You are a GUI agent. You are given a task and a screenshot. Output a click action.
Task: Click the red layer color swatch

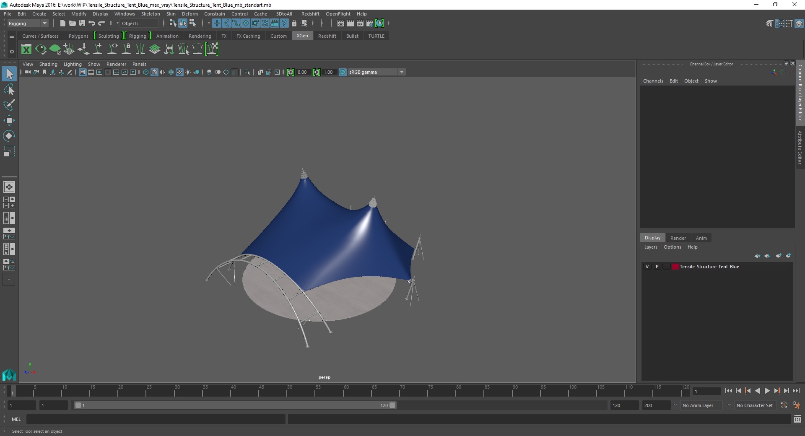pos(675,267)
